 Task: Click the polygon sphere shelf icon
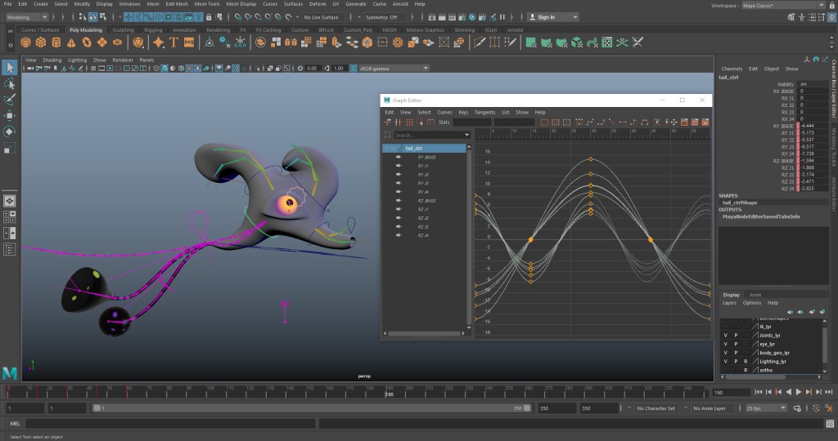[x=27, y=42]
